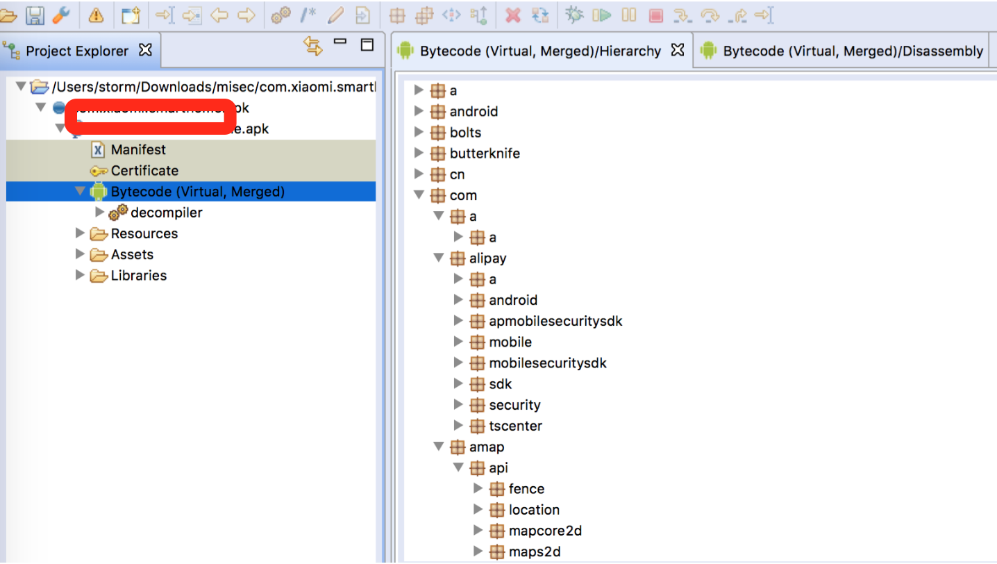Save the project with the disk icon
This screenshot has height=564, width=997.
pyautogui.click(x=35, y=15)
